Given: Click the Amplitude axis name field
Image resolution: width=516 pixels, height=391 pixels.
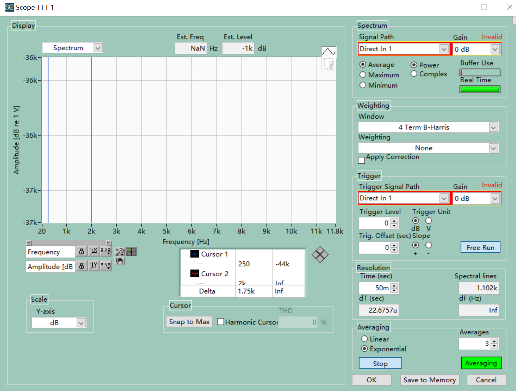Looking at the screenshot, I should pyautogui.click(x=50, y=266).
